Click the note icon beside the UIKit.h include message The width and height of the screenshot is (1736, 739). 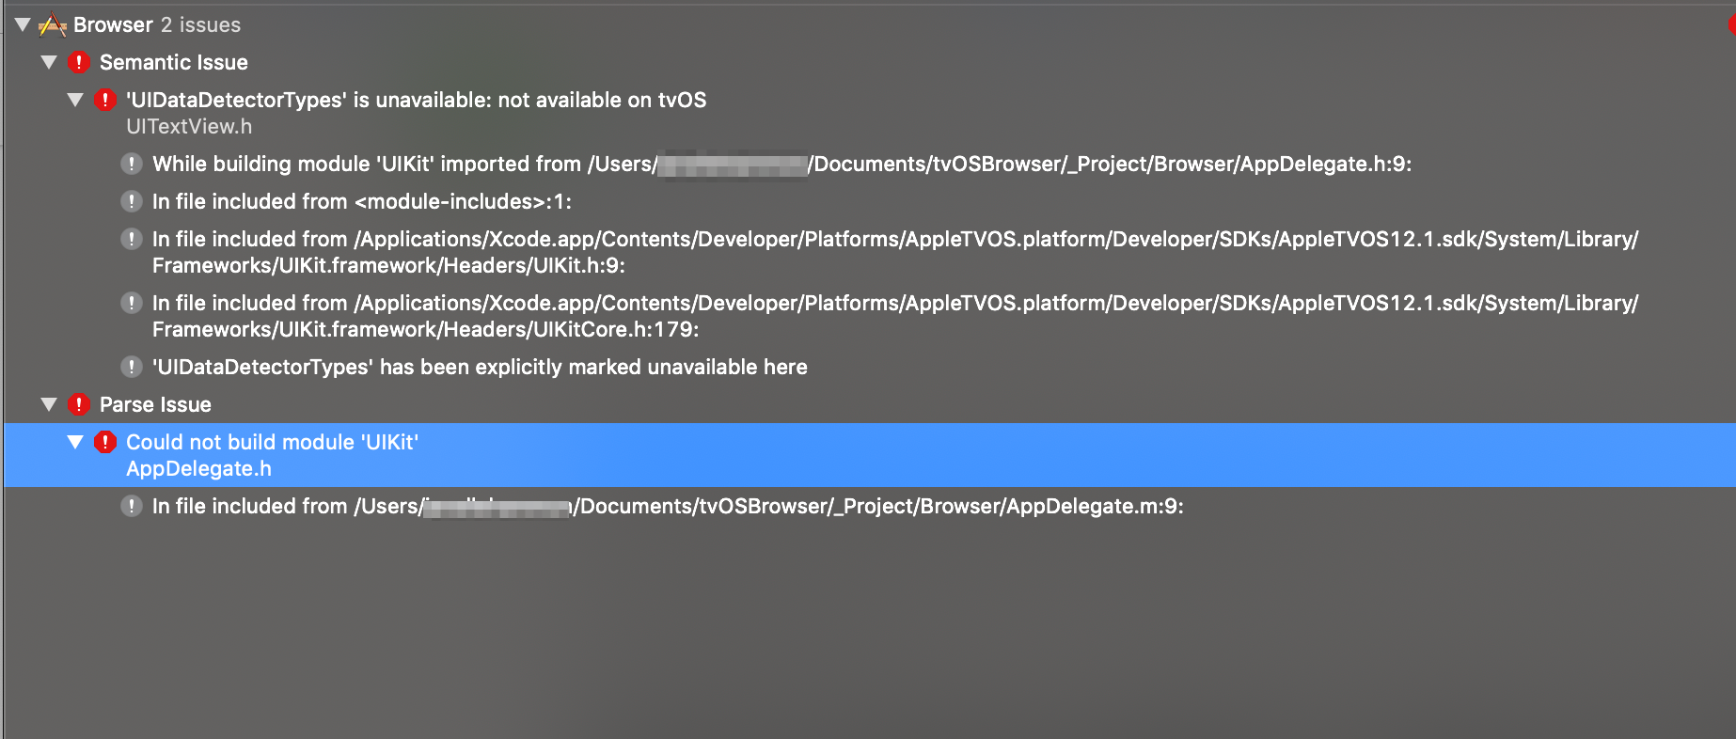(132, 239)
